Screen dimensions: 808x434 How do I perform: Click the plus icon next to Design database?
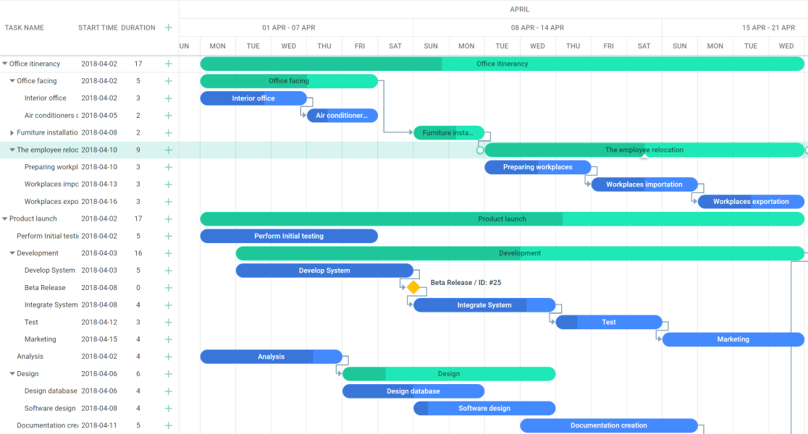pos(168,391)
